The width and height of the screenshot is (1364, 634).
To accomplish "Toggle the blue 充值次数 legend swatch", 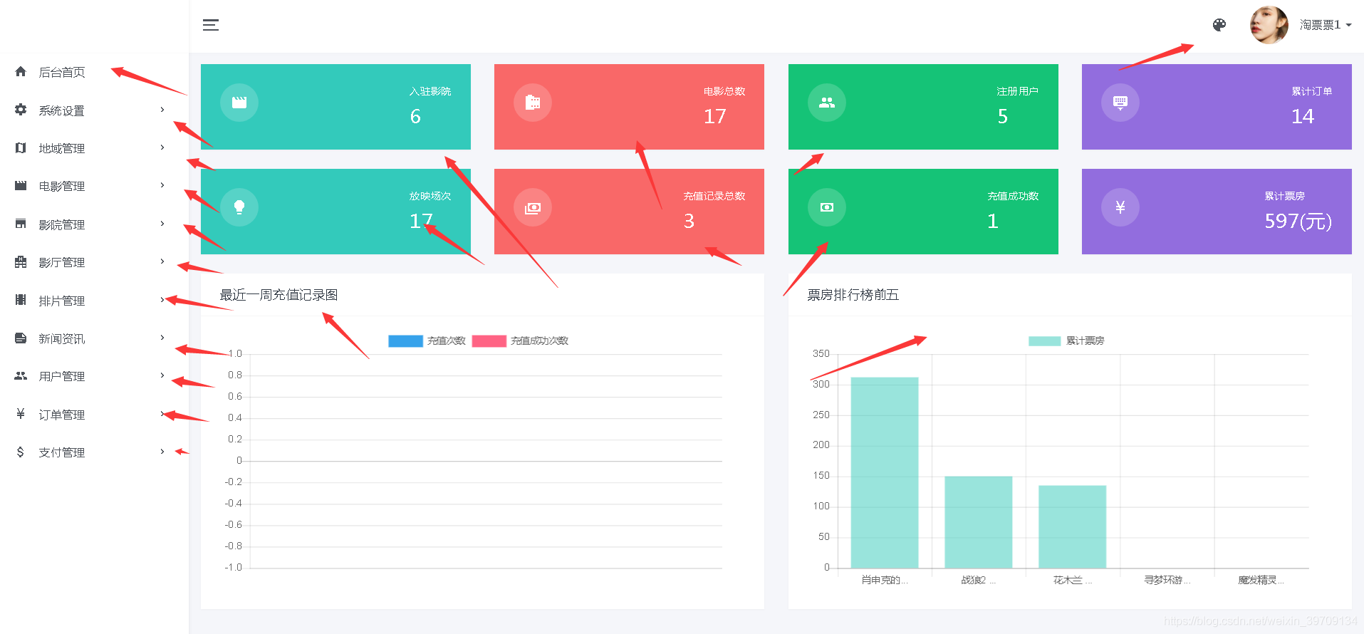I will (405, 341).
